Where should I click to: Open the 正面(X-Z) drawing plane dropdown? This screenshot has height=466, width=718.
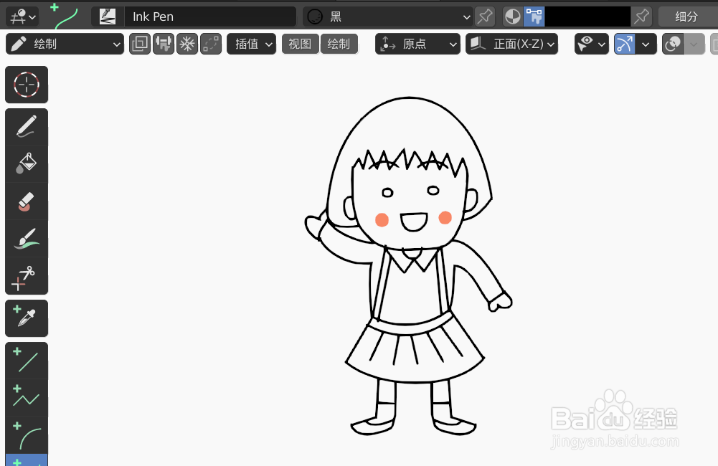(512, 44)
